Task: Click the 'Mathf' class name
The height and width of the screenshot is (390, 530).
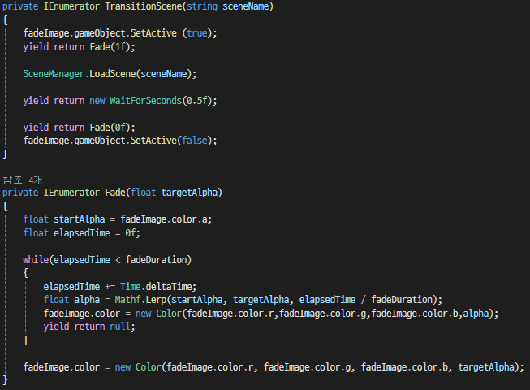Action: 127,300
